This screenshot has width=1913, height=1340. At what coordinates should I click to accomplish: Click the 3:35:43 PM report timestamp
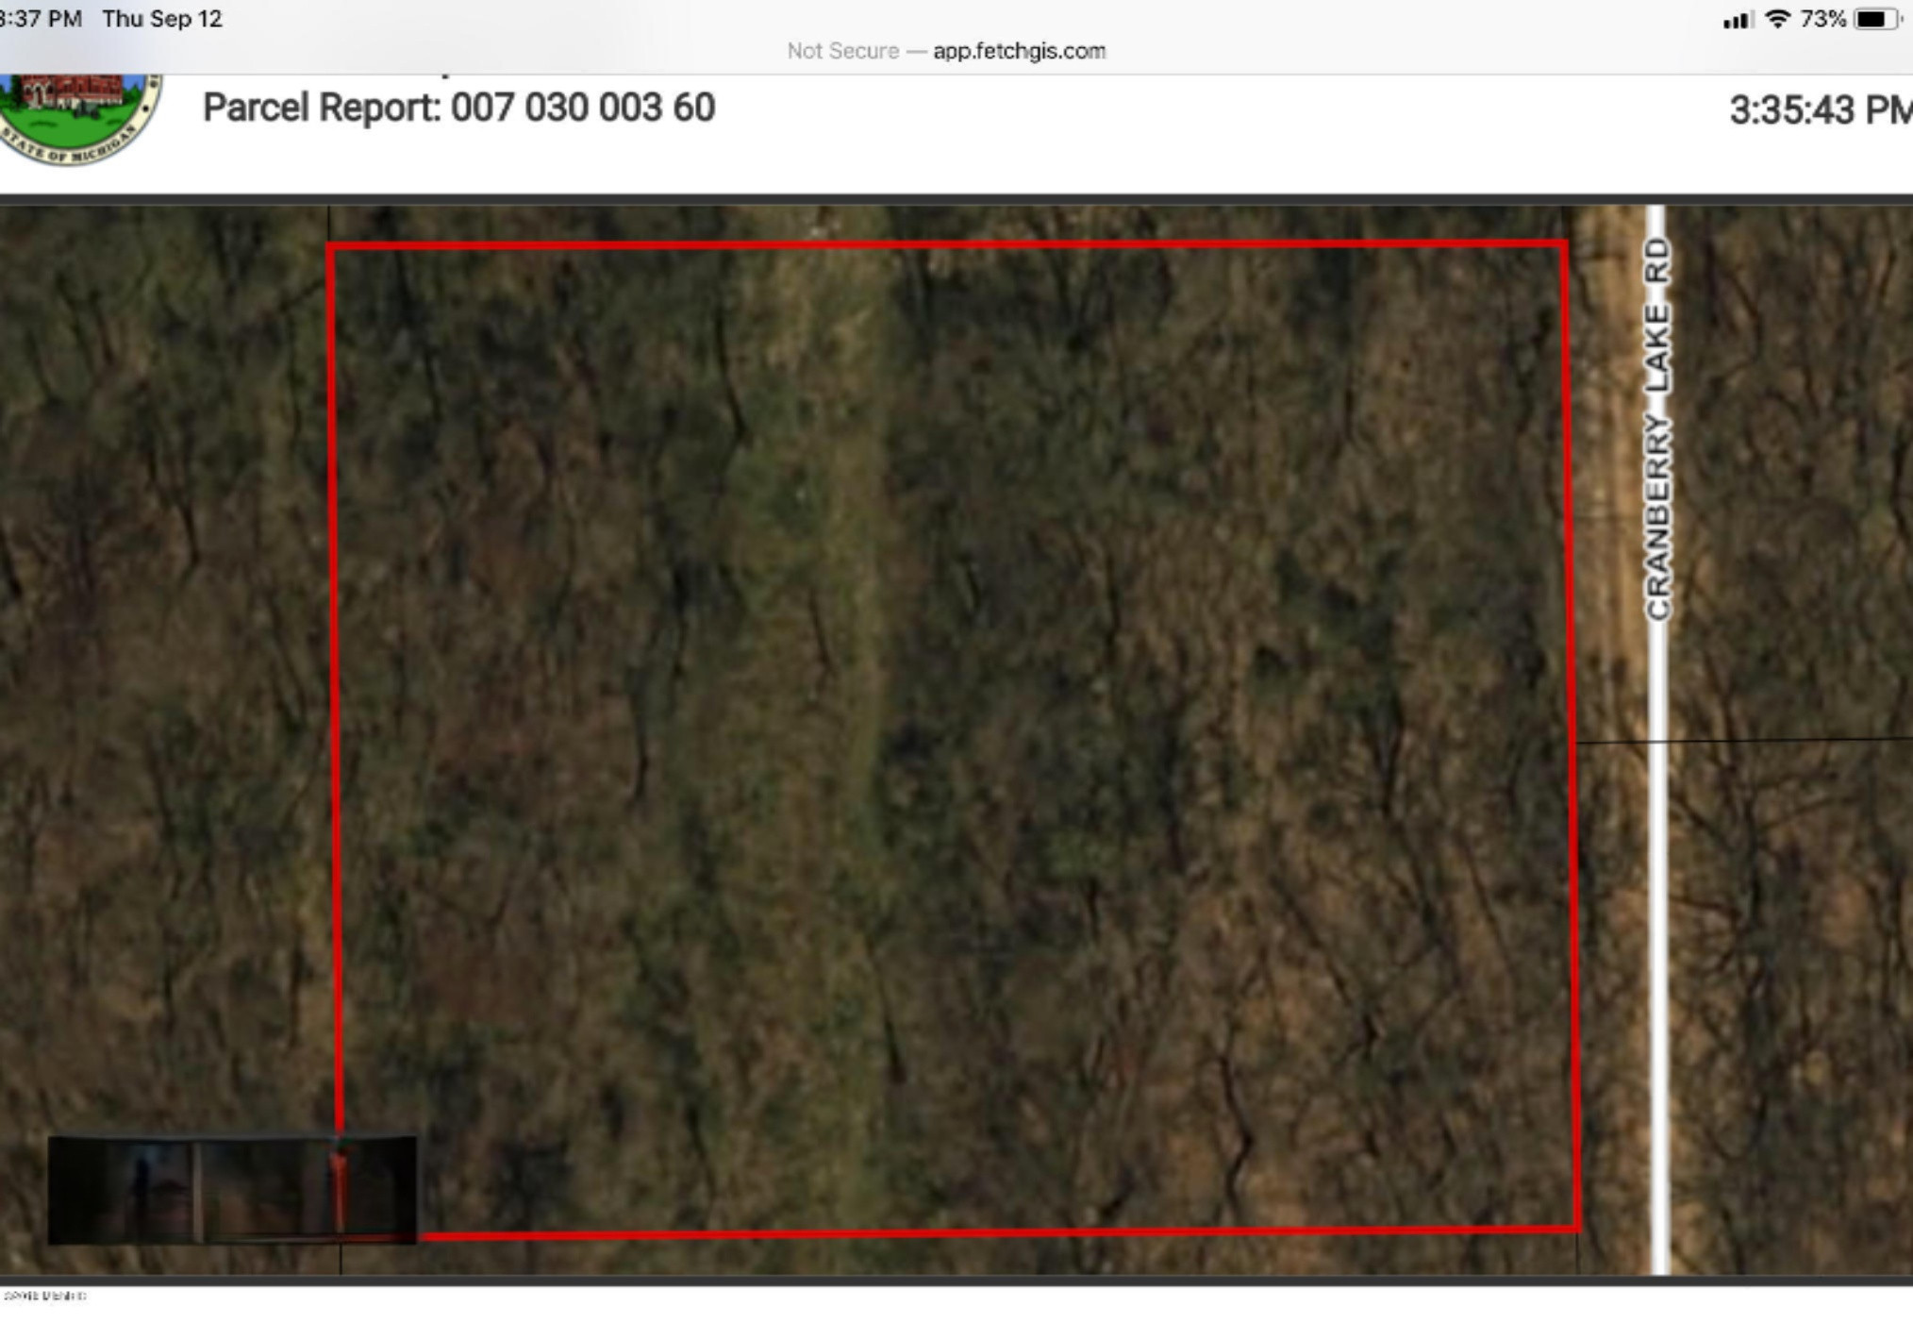tap(1821, 110)
